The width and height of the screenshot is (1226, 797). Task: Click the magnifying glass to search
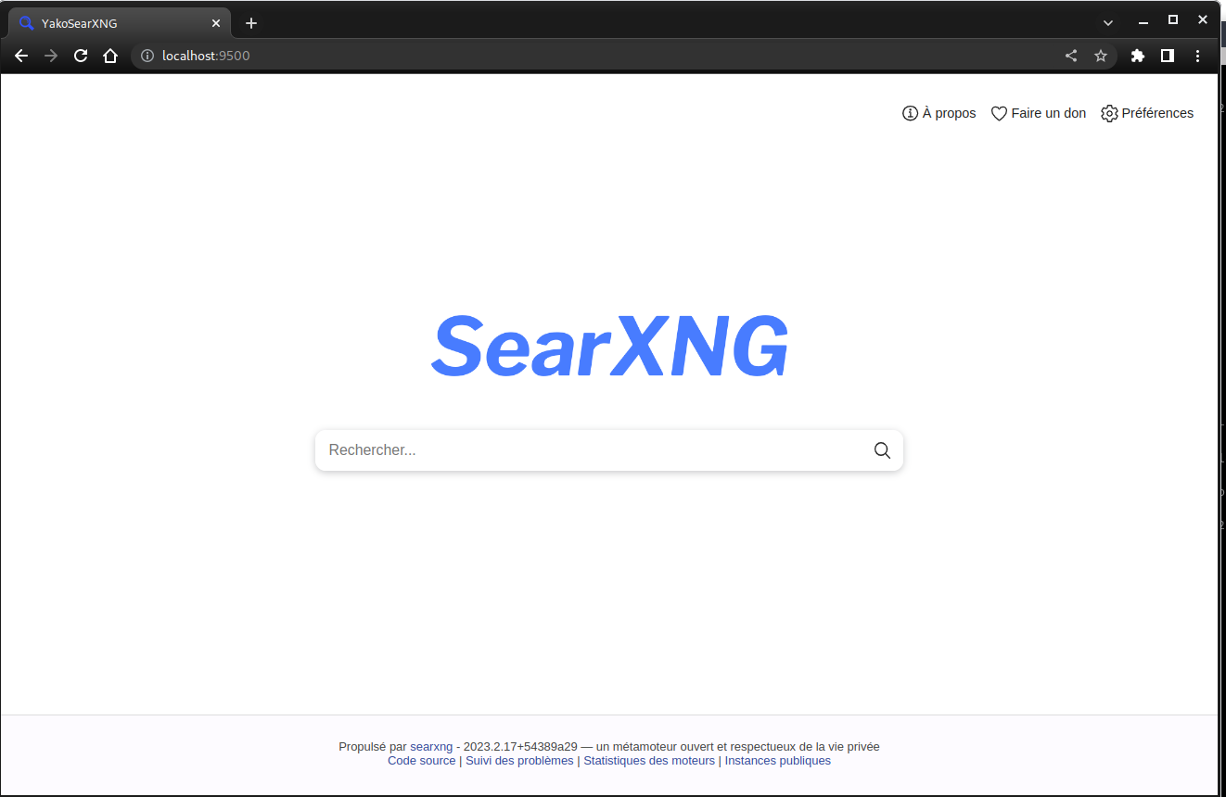pyautogui.click(x=882, y=450)
